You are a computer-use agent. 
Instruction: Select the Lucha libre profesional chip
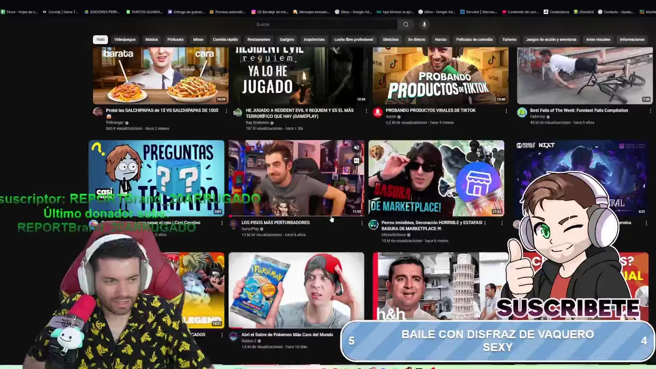[x=354, y=39]
